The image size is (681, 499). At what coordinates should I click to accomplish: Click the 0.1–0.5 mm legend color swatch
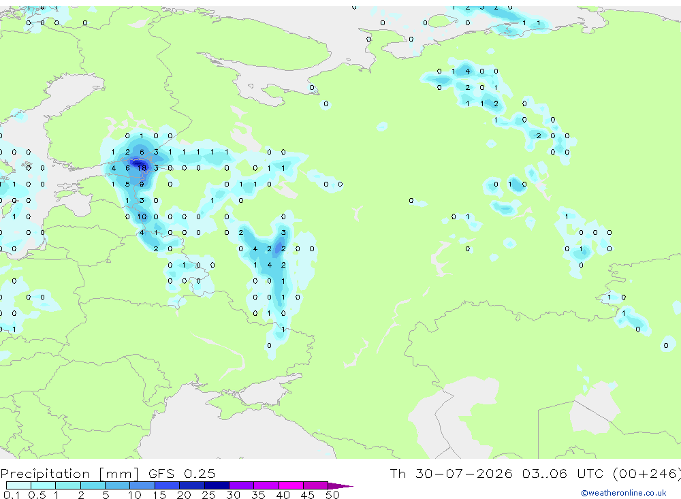click(18, 485)
